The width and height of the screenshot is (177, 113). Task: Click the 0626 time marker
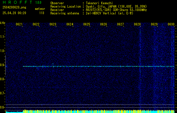coord(104,24)
